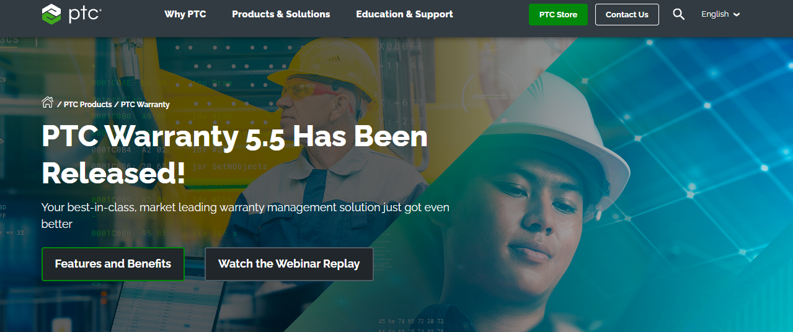Follow the PTC Warranty breadcrumb link
The height and width of the screenshot is (332, 793).
click(145, 105)
